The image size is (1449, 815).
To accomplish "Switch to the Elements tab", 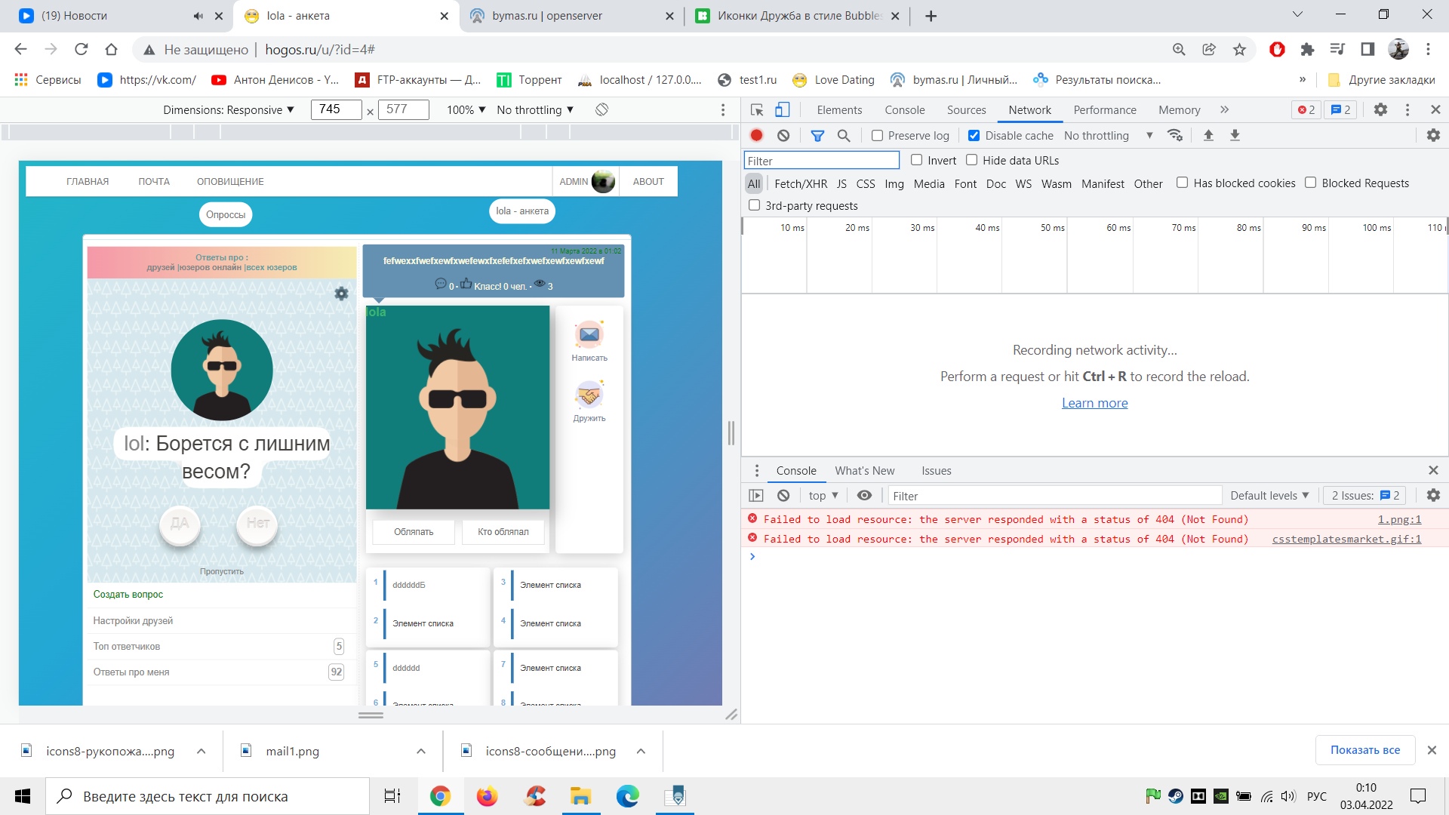I will tap(839, 110).
